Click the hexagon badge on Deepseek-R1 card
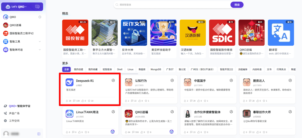The image size is (302, 138). coord(113,80)
